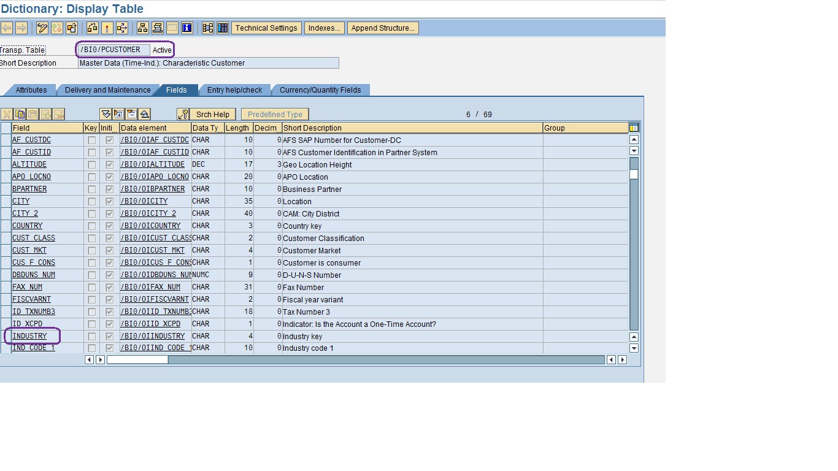
Task: Switch to change mode with the pencil icon
Action: [42, 28]
